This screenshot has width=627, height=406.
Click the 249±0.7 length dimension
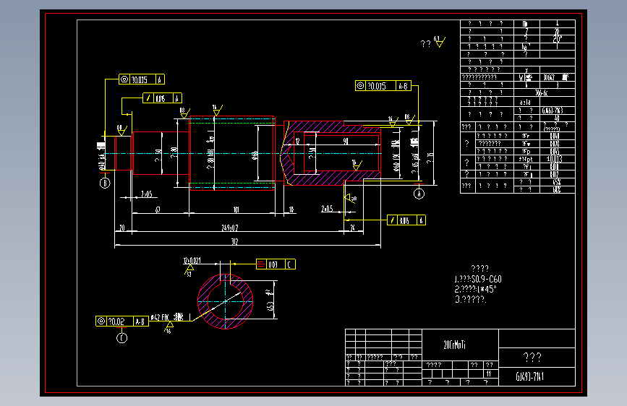tap(230, 228)
